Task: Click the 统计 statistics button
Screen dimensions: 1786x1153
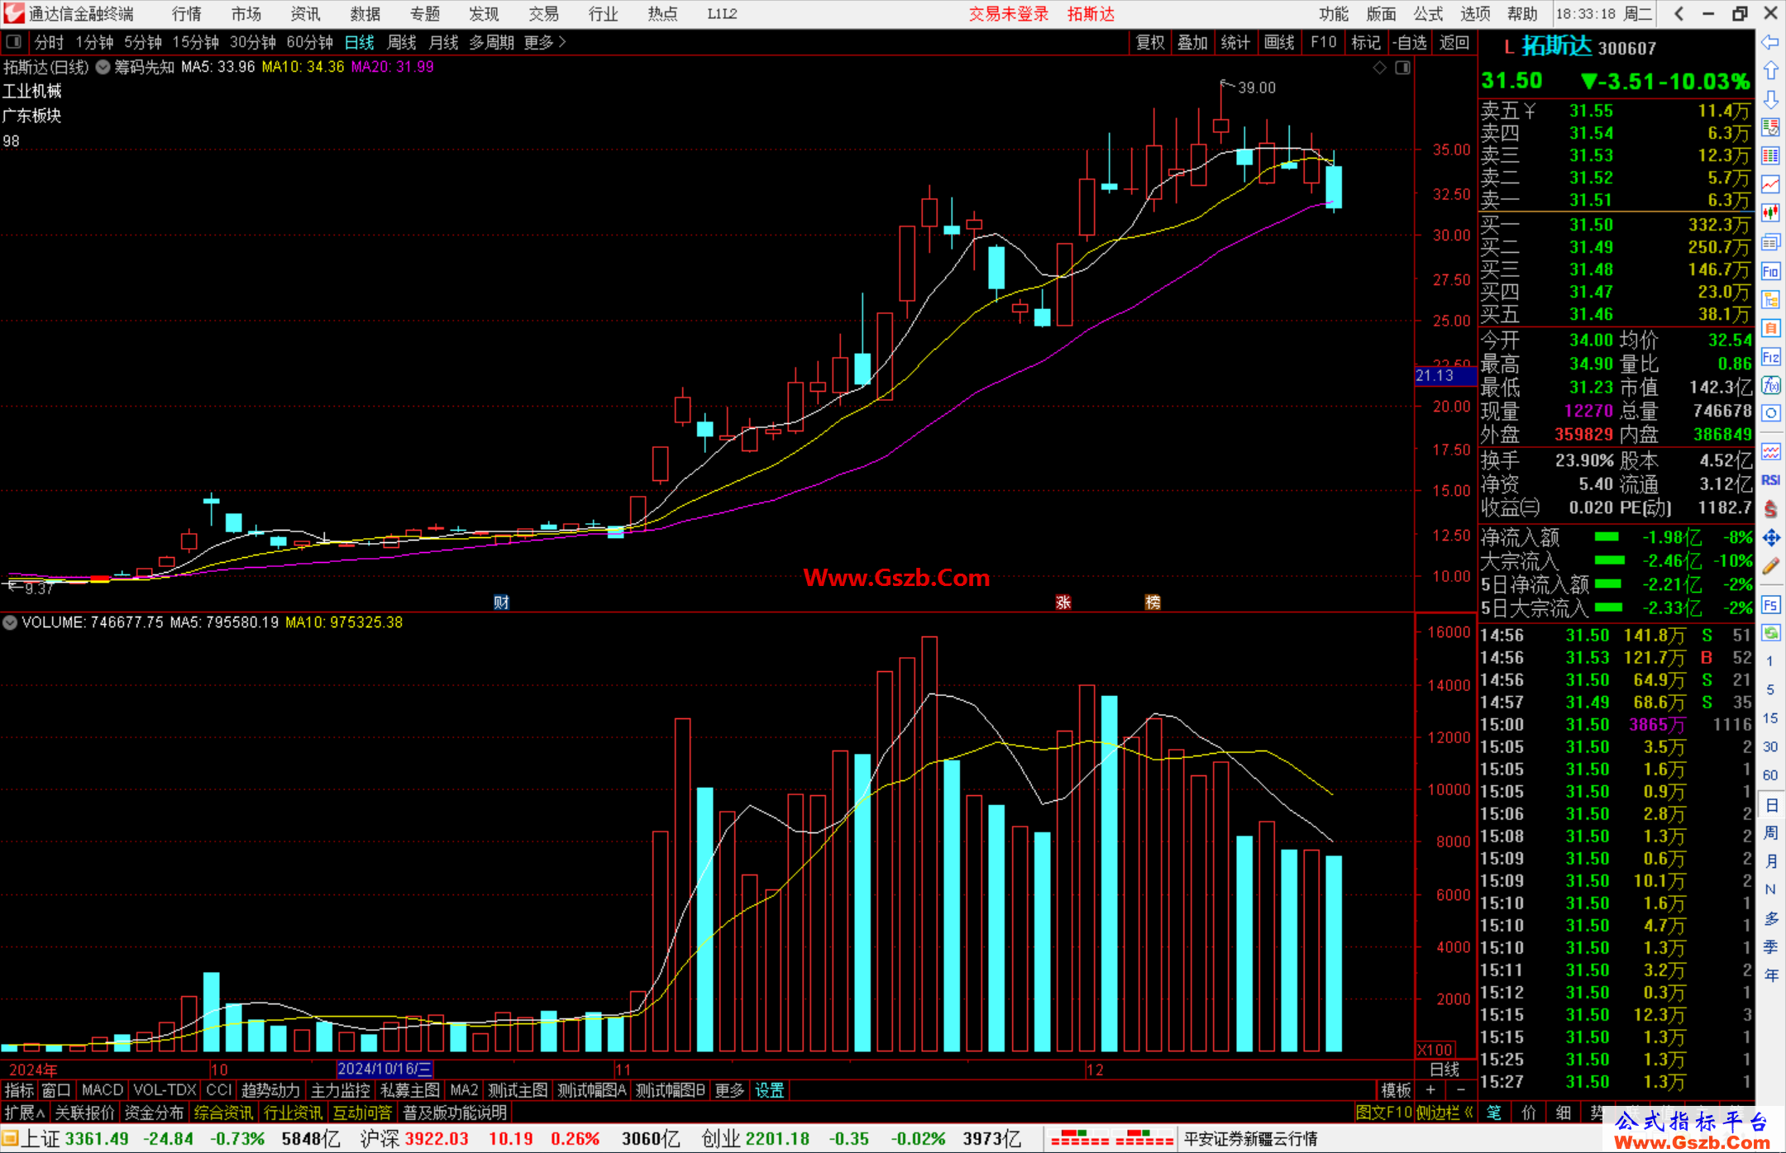Action: (x=1235, y=42)
